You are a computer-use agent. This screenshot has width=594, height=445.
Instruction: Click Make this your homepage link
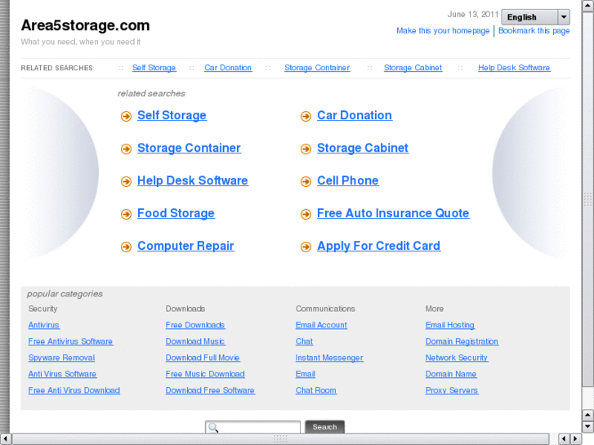click(x=443, y=31)
